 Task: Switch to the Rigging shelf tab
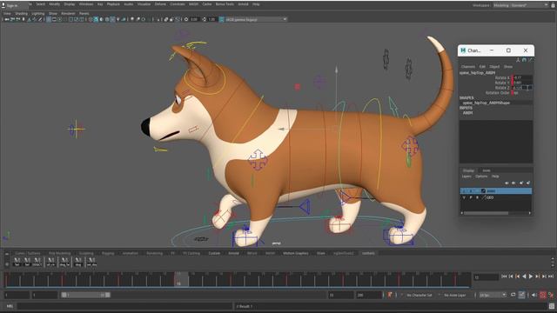(108, 253)
